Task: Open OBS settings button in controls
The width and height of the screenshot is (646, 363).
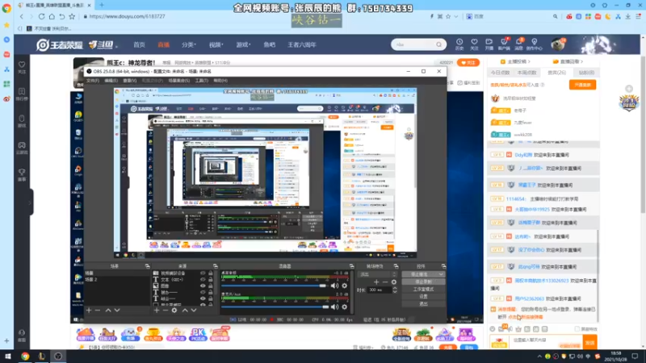Action: [x=423, y=296]
